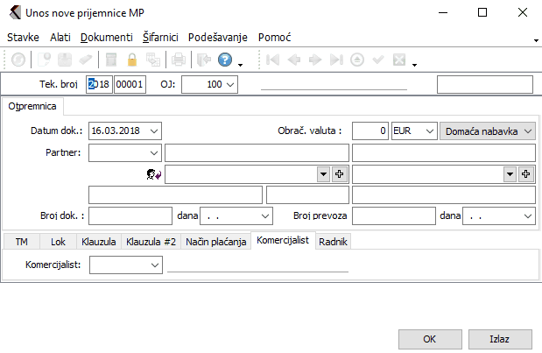Click the app logo in title bar
This screenshot has height=353, width=542.
click(x=14, y=13)
